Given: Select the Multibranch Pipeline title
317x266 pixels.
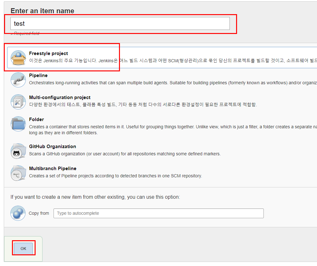Looking at the screenshot, I should (53, 169).
